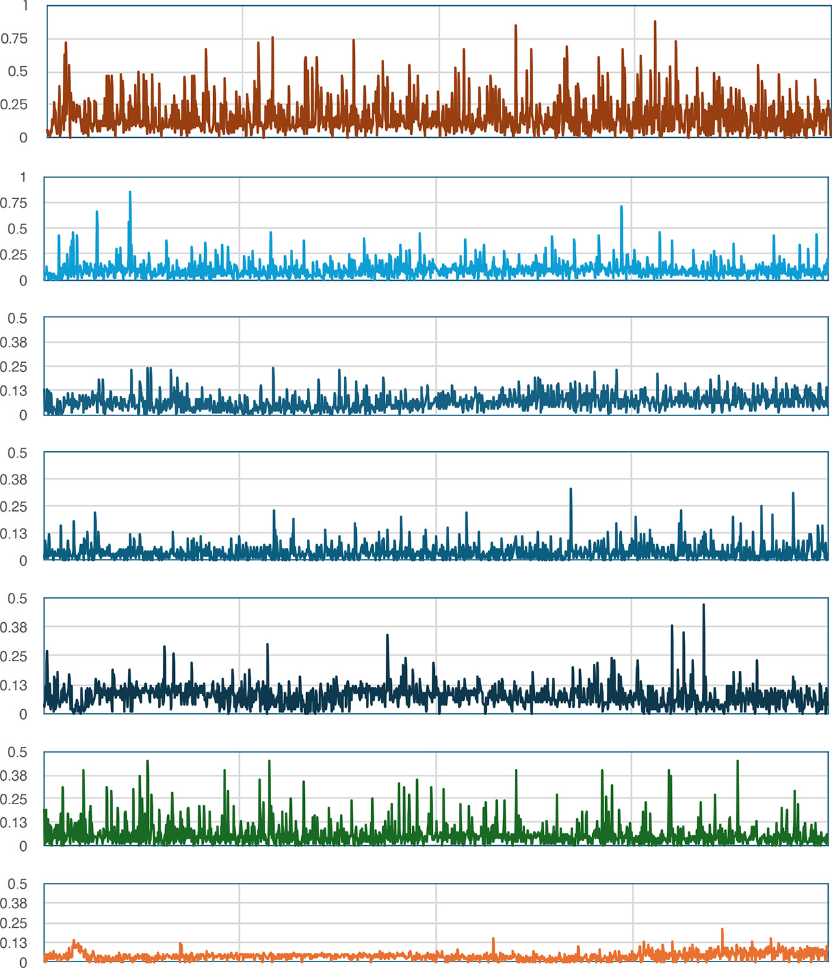832x968 pixels.
Task: Click the 0.5 axis label on the orange chart
Action: 18,883
